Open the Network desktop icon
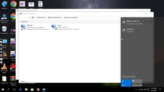 [x=4, y=5]
